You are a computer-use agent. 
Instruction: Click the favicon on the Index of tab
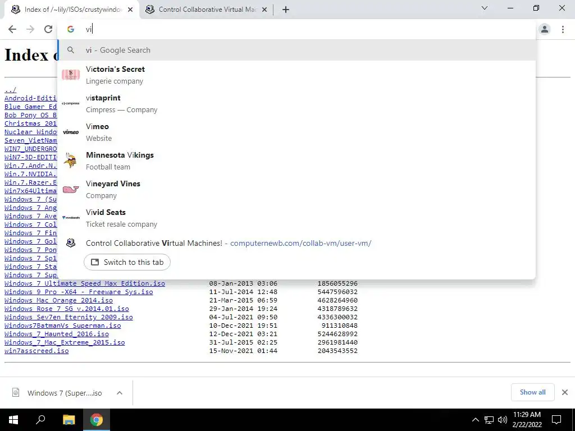click(x=16, y=10)
